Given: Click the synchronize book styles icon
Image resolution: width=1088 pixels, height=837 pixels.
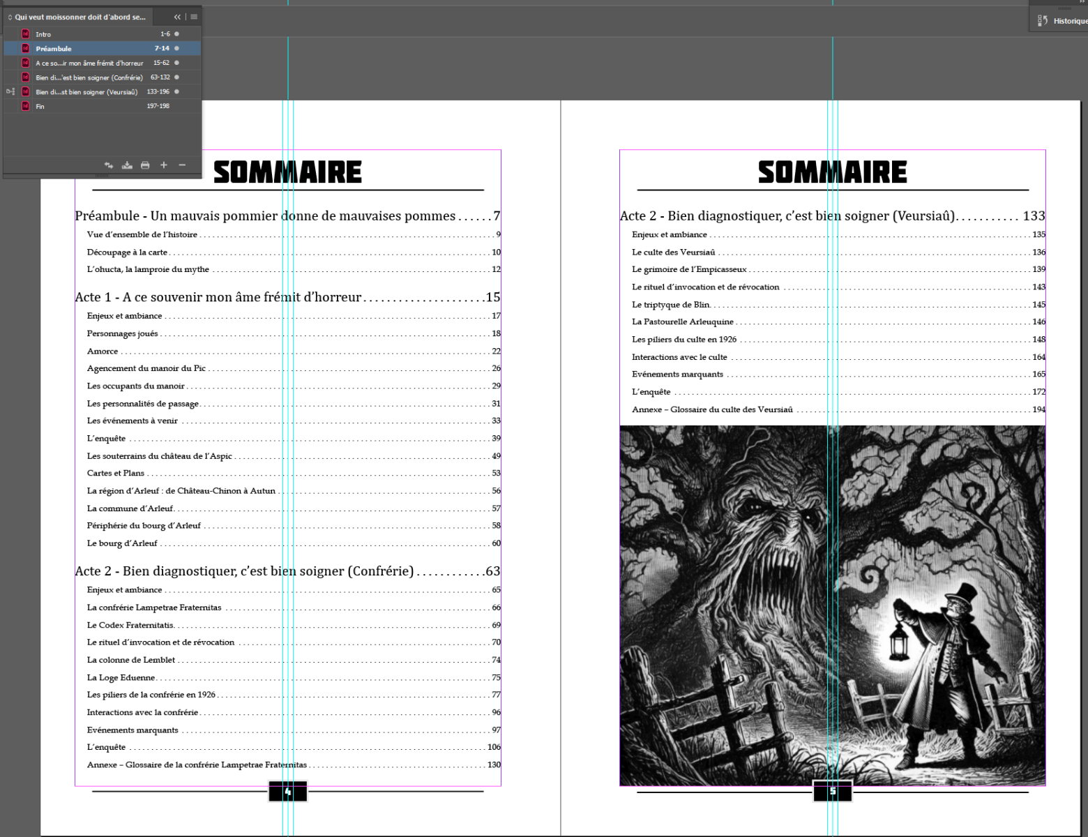Looking at the screenshot, I should (109, 165).
